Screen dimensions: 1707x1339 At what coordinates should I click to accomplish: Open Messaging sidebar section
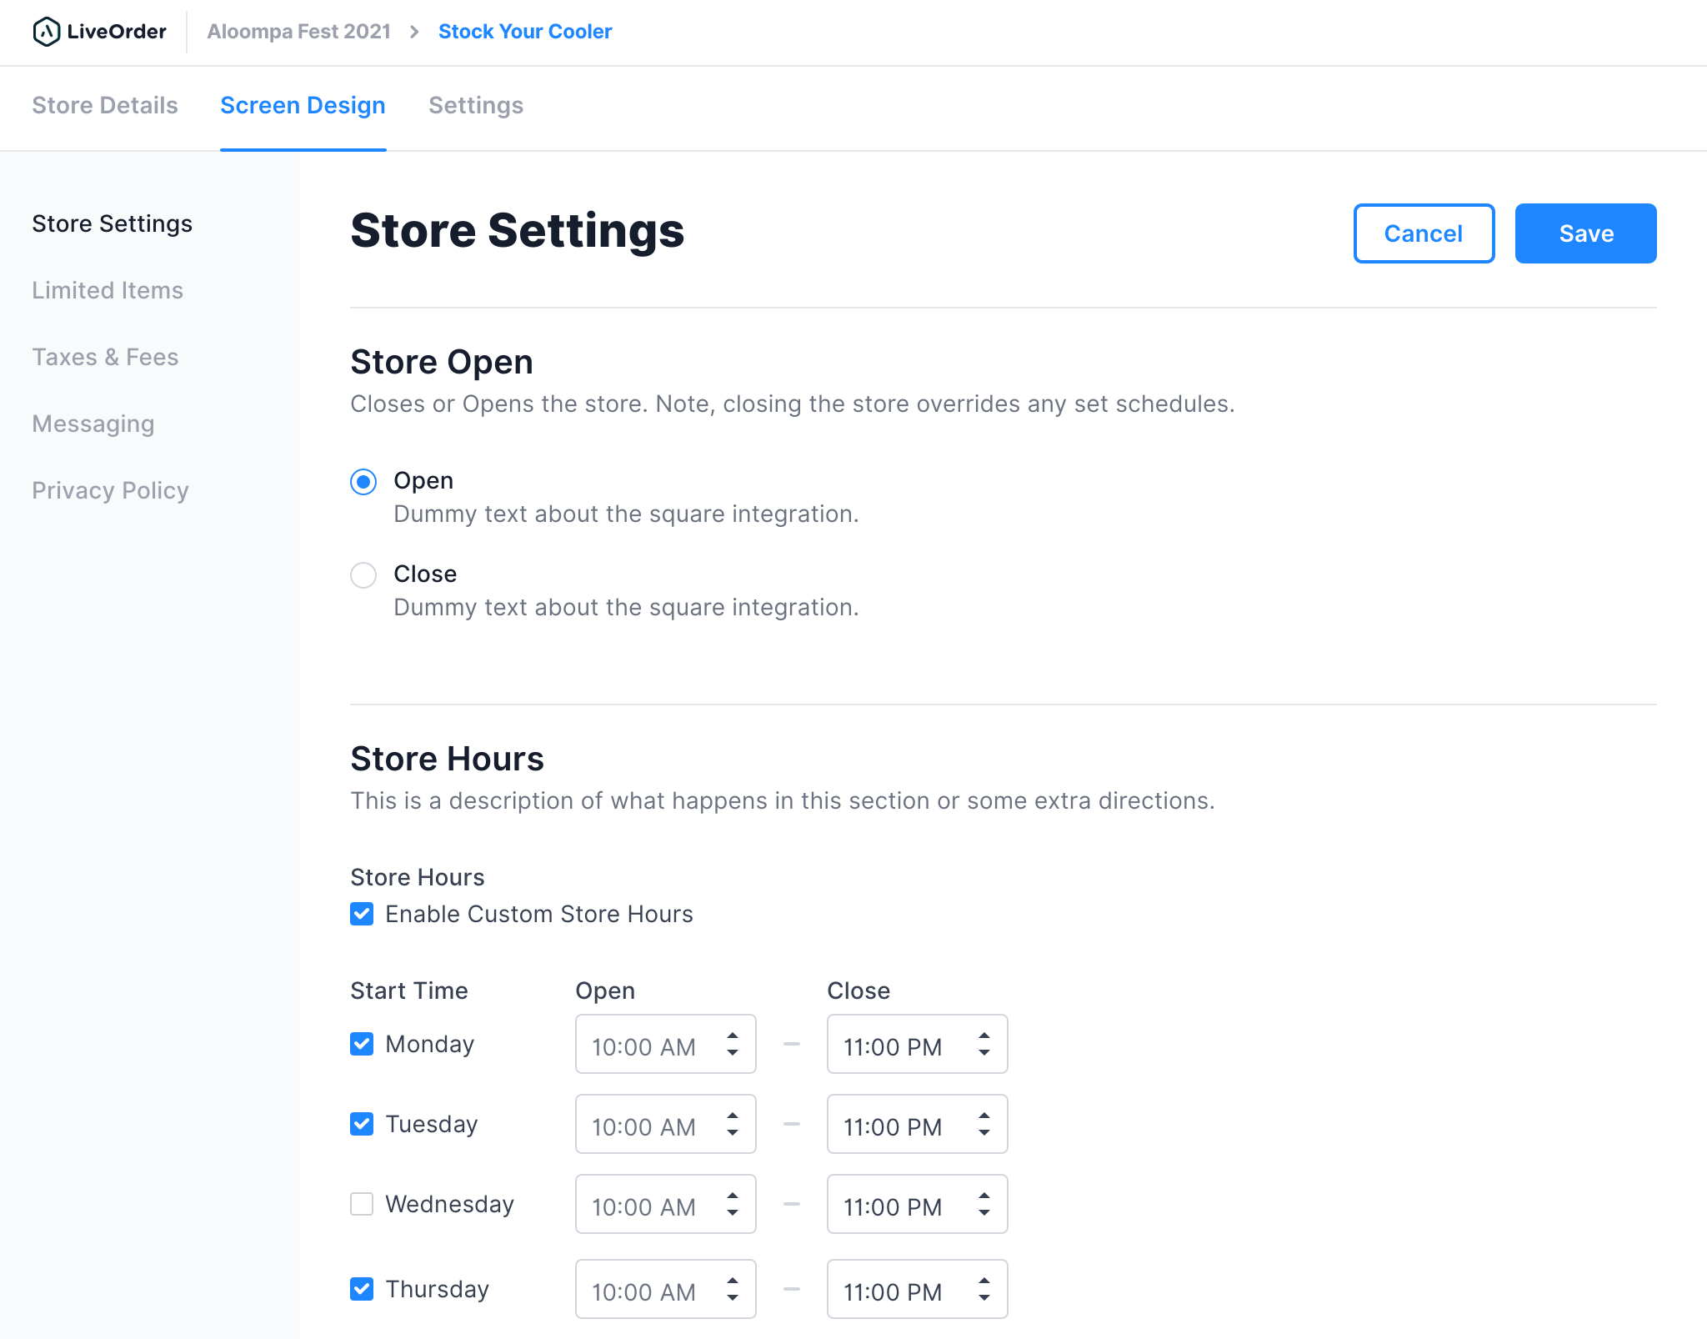[x=93, y=424]
